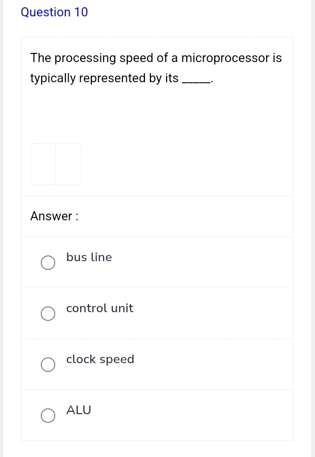Viewport: 315px width, 457px height.
Task: Open the left image placeholder
Action: 43,164
